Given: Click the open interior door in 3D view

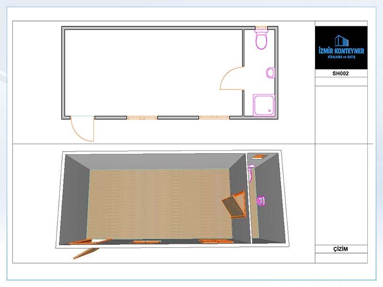Looking at the screenshot, I should pos(235,206).
